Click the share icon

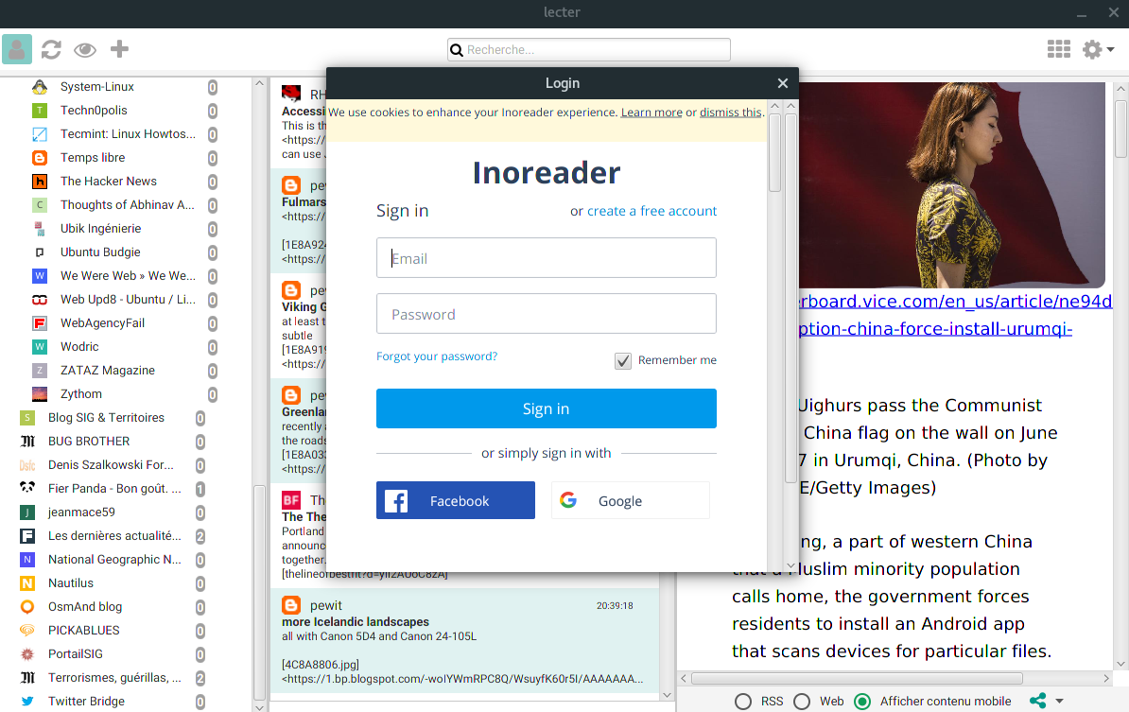[x=1037, y=701]
